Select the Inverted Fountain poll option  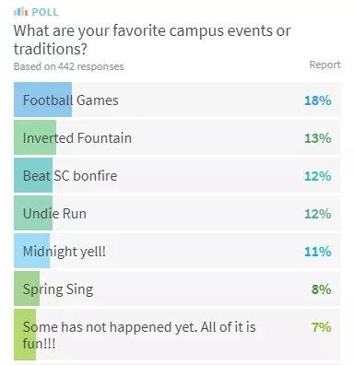(177, 137)
